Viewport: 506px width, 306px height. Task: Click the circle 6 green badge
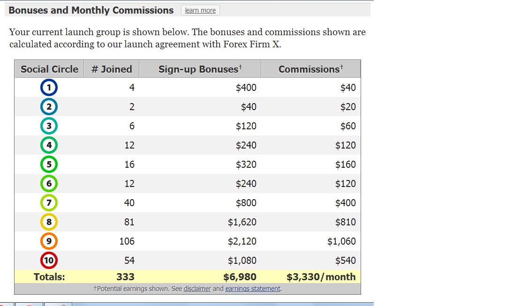click(49, 184)
